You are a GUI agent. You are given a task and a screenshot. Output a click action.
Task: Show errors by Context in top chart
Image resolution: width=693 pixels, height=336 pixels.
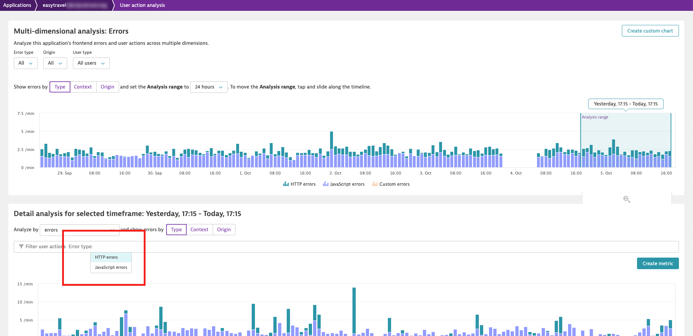(x=83, y=87)
